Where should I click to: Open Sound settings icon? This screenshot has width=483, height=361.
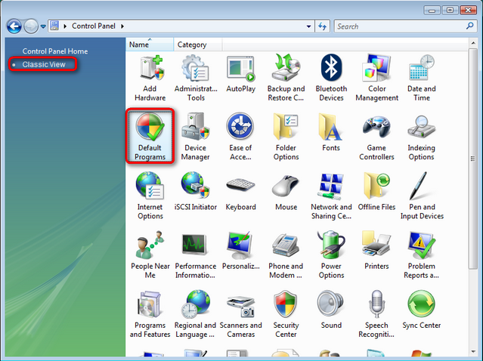331,310
